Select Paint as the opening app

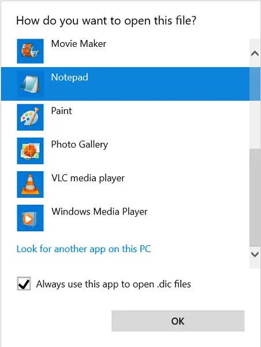click(x=125, y=117)
